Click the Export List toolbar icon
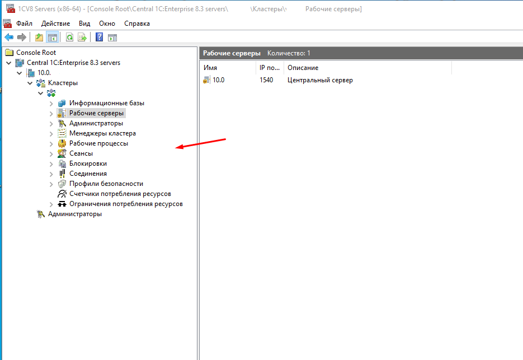Viewport: 523px width, 360px height. pyautogui.click(x=82, y=38)
